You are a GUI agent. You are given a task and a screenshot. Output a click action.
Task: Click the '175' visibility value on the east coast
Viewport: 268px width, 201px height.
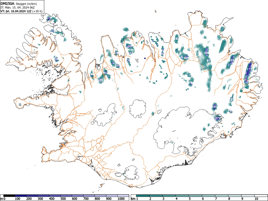click(250, 69)
